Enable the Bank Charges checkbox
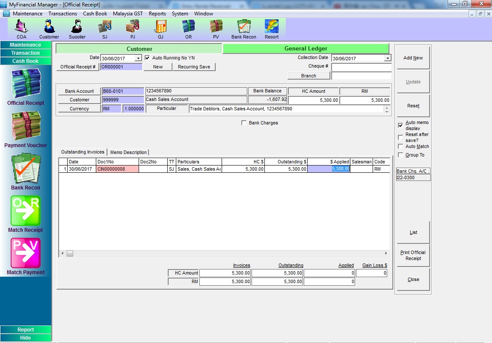 click(x=244, y=123)
